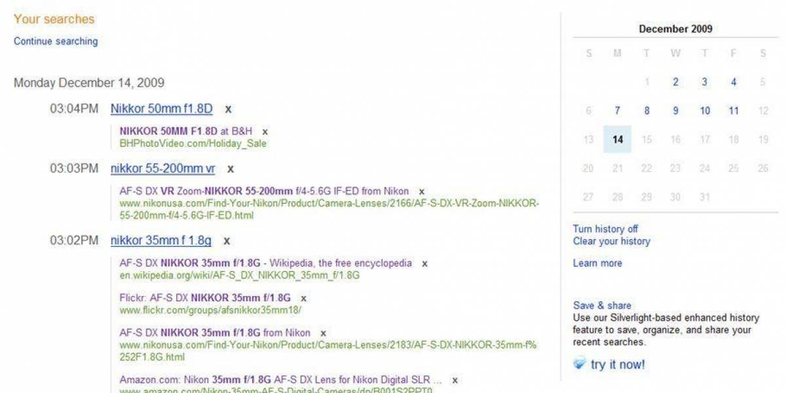The height and width of the screenshot is (393, 786).
Task: Remove the nikkor 55-200mm vr search entry
Action: point(231,169)
